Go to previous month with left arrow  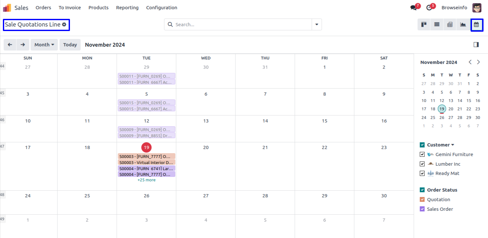click(x=10, y=45)
